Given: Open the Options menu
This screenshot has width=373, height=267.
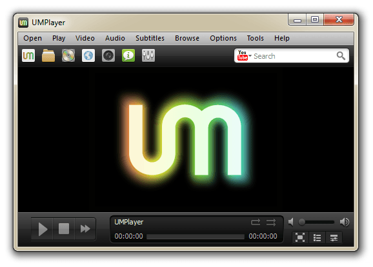Looking at the screenshot, I should tap(223, 38).
